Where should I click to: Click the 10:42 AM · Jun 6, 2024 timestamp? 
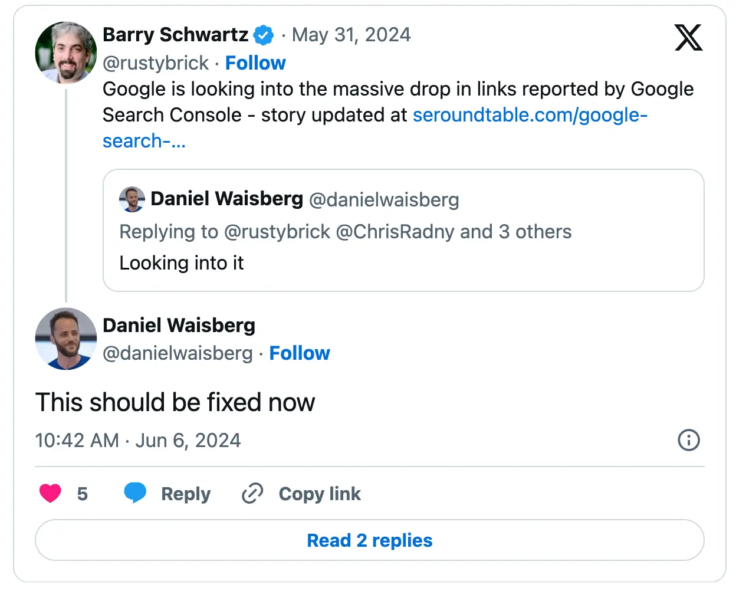(x=138, y=440)
